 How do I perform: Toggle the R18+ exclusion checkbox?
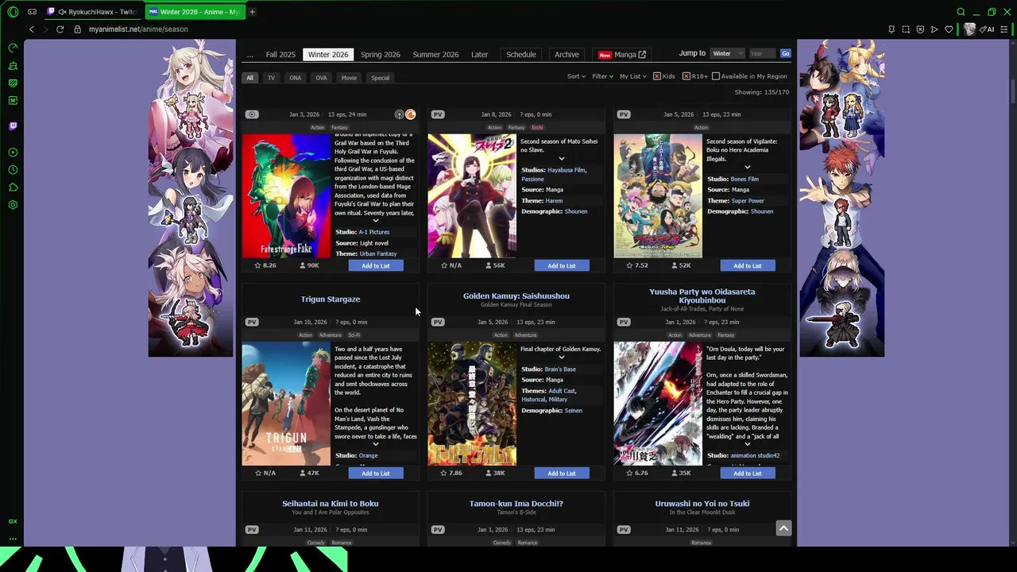coord(686,76)
